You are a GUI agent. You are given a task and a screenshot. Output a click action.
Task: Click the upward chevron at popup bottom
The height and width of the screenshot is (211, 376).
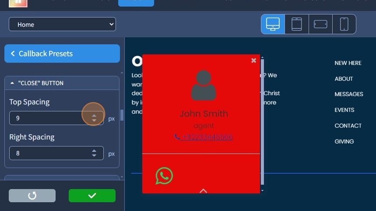203,191
